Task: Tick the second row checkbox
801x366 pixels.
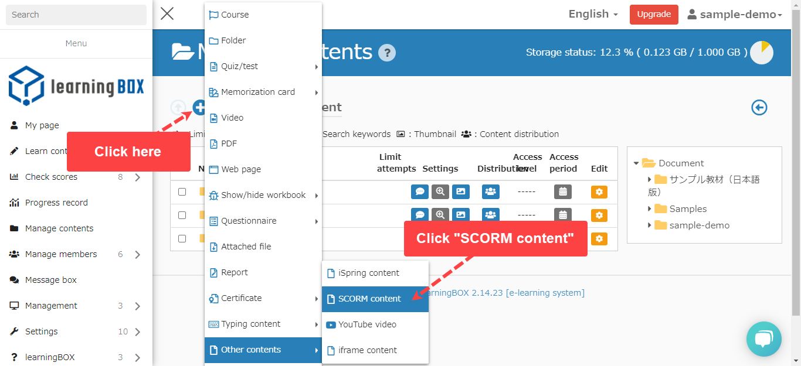Action: 182,215
